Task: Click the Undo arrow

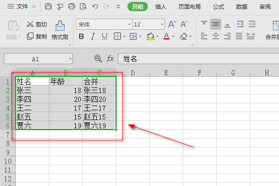Action: [95, 7]
